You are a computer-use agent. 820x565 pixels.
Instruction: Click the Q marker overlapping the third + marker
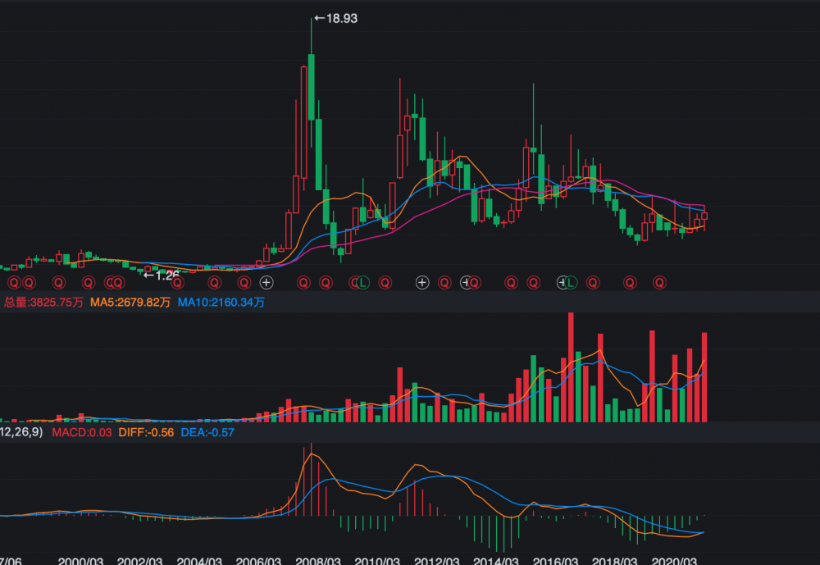[474, 283]
